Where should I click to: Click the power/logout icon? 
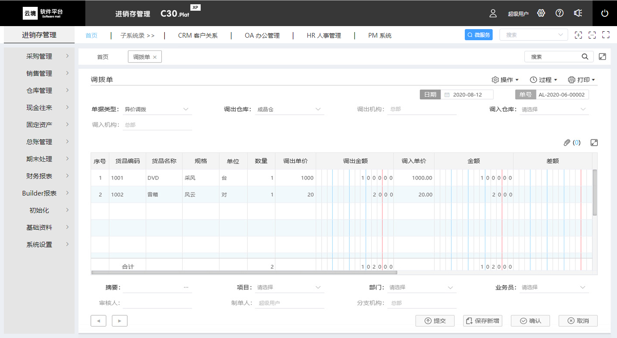[605, 13]
